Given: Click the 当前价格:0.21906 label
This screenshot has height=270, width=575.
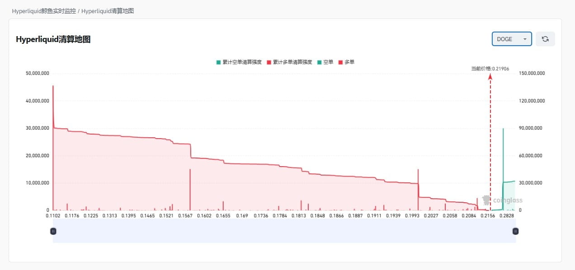Looking at the screenshot, I should coord(490,69).
